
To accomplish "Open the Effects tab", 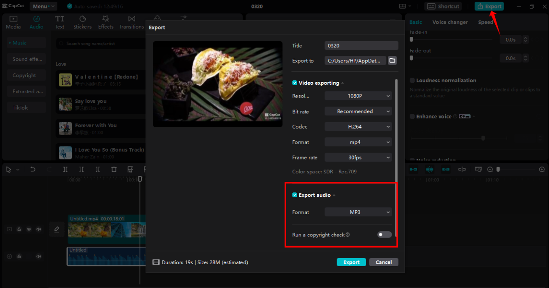I will (x=106, y=22).
